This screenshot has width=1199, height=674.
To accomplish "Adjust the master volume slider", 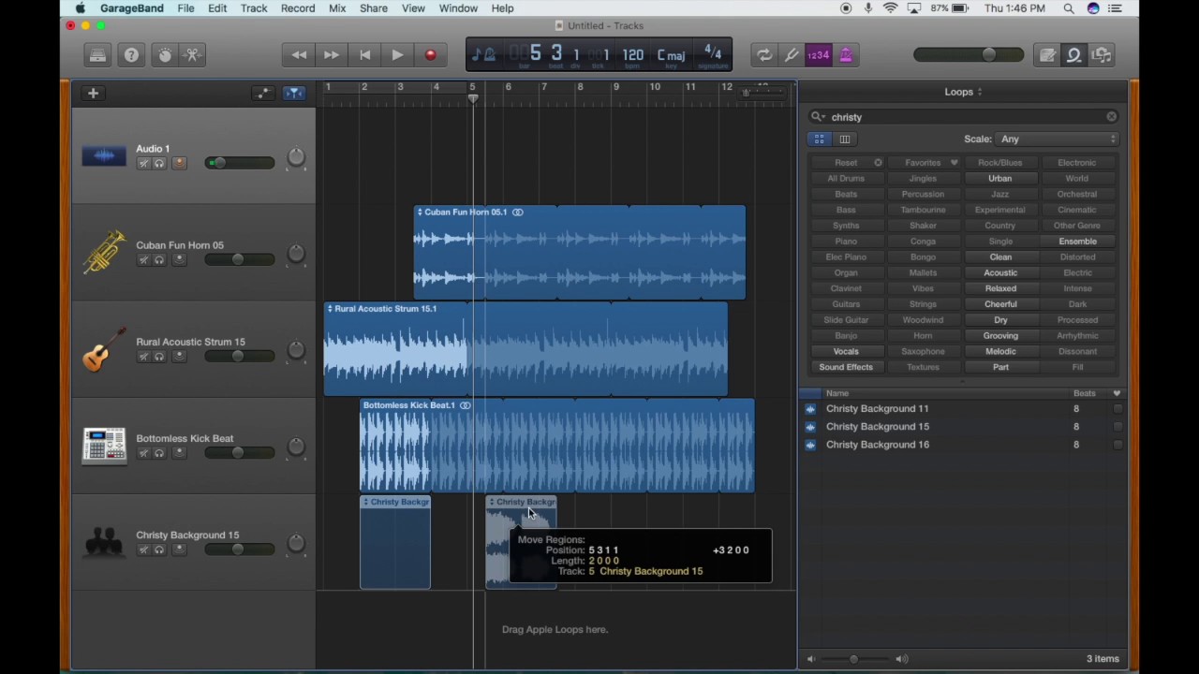I will click(970, 55).
